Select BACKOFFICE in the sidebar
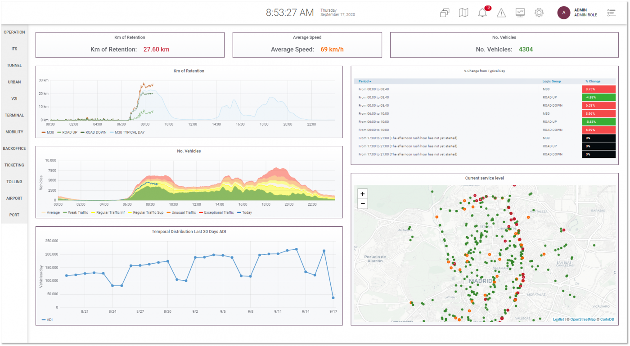Viewport: 630px width, 346px height. (14, 148)
